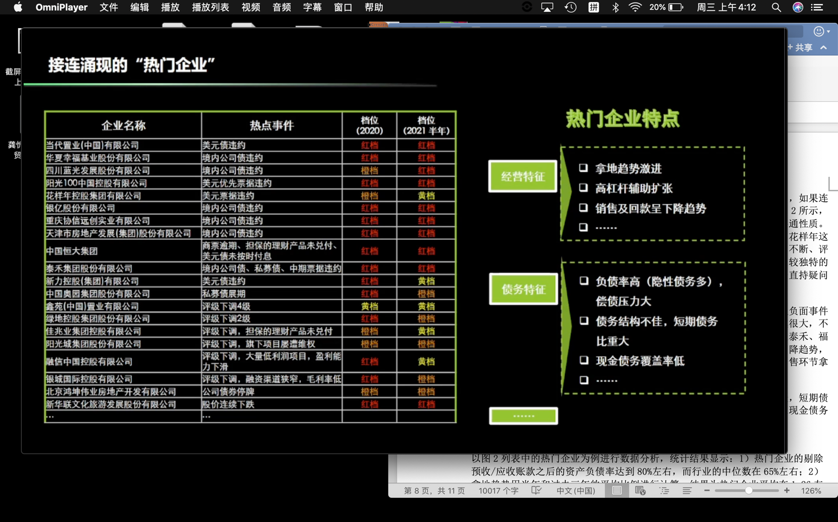Open the Notification Center list icon

click(818, 7)
